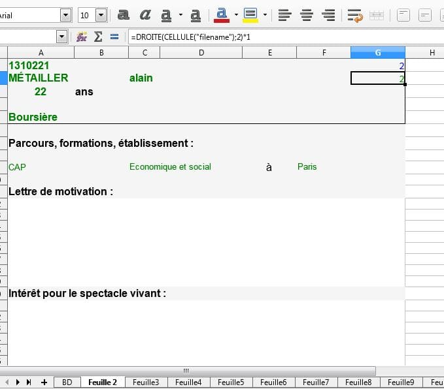This screenshot has width=444, height=389.
Task: Open the Name Box dropdown
Action: coord(61,37)
